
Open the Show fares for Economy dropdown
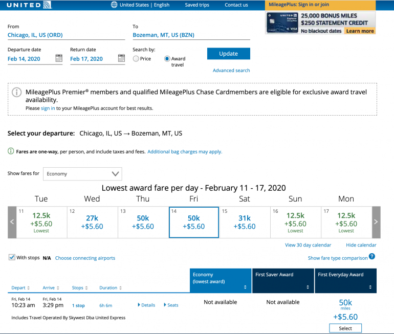(82, 174)
